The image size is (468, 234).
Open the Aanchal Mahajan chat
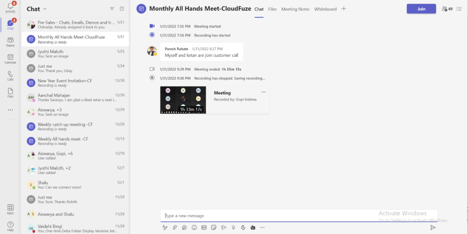75,97
